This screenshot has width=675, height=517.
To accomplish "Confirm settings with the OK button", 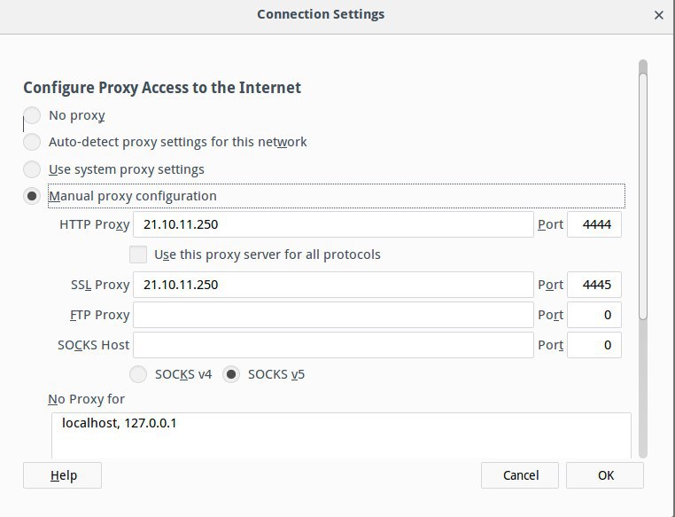I will [605, 475].
